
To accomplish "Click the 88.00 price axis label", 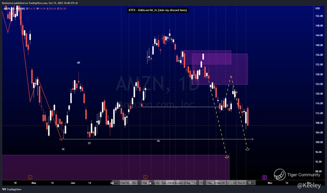I will (318, 171).
